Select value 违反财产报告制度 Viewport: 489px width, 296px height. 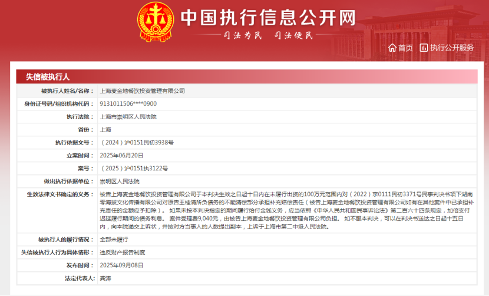pos(123,253)
